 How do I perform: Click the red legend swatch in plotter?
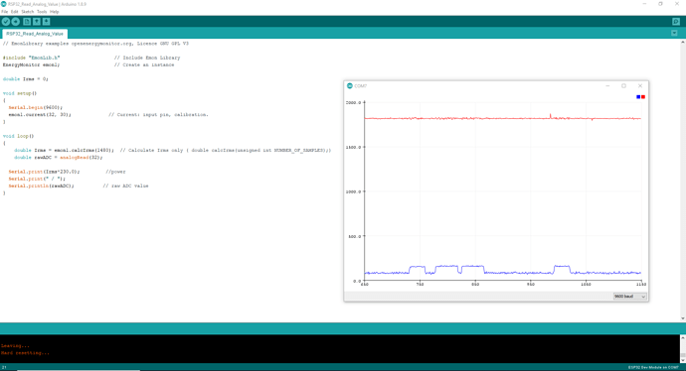point(643,97)
